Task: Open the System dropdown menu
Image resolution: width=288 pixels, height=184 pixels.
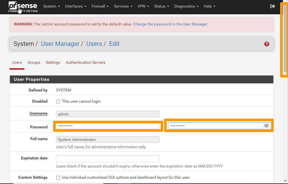Action: 51,6
